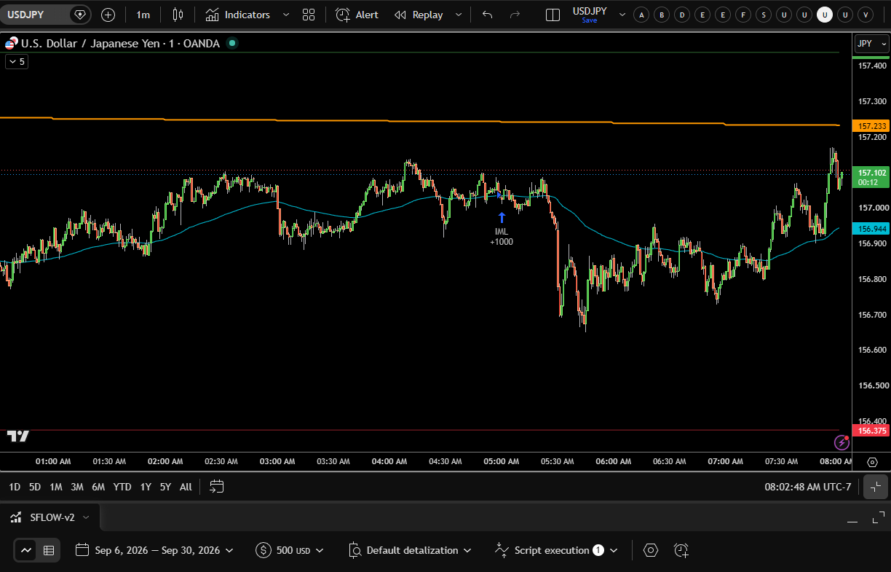Click the diamond icon in the symbol box
This screenshot has width=891, height=572.
pyautogui.click(x=80, y=15)
